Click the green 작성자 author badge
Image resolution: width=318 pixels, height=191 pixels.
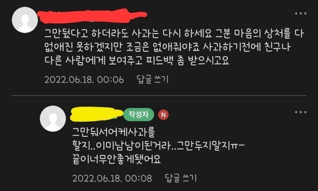click(139, 115)
